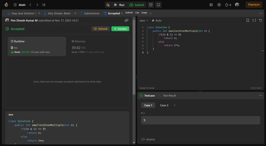Screen dimensions: 266x146
Task: Add a new test case plus
Action: (x=175, y=105)
